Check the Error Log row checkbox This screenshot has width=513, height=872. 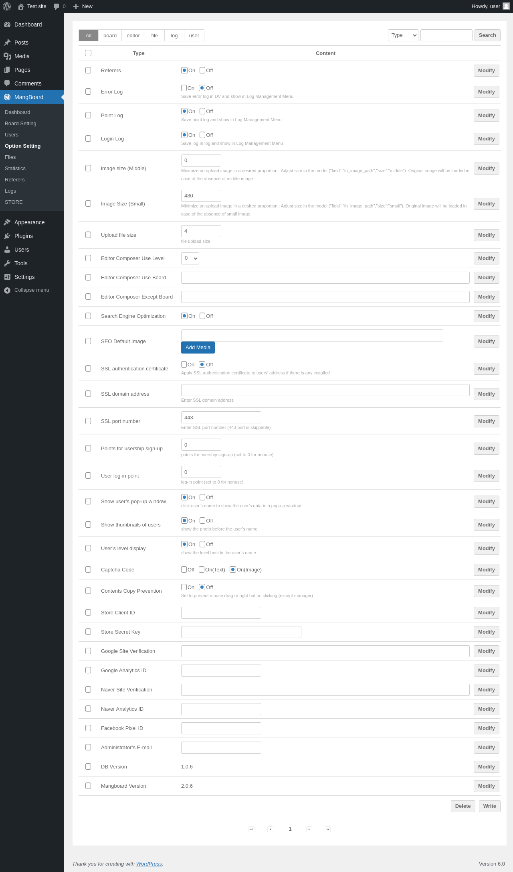click(88, 91)
